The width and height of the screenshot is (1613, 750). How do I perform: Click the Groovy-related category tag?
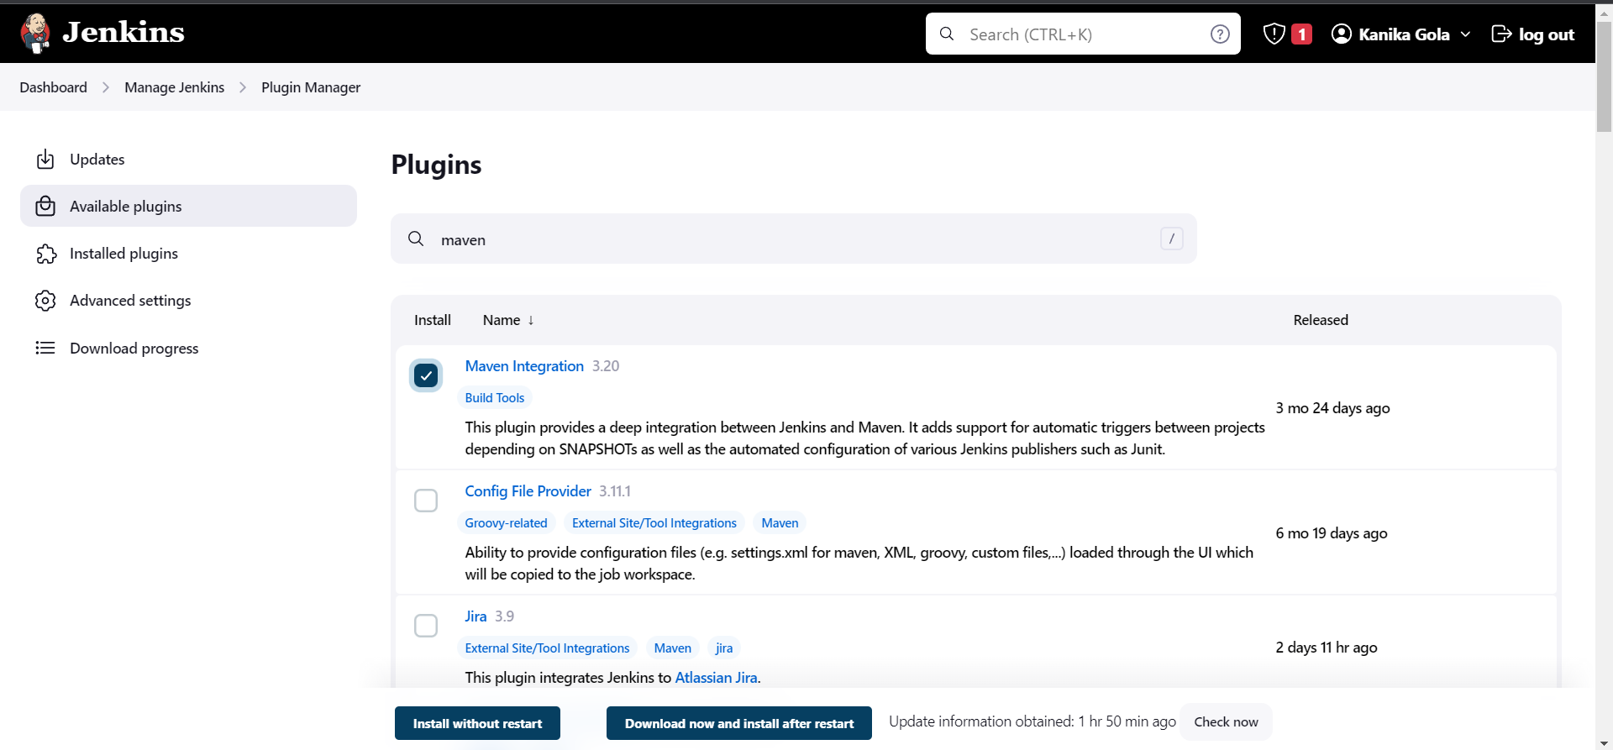pos(506,523)
